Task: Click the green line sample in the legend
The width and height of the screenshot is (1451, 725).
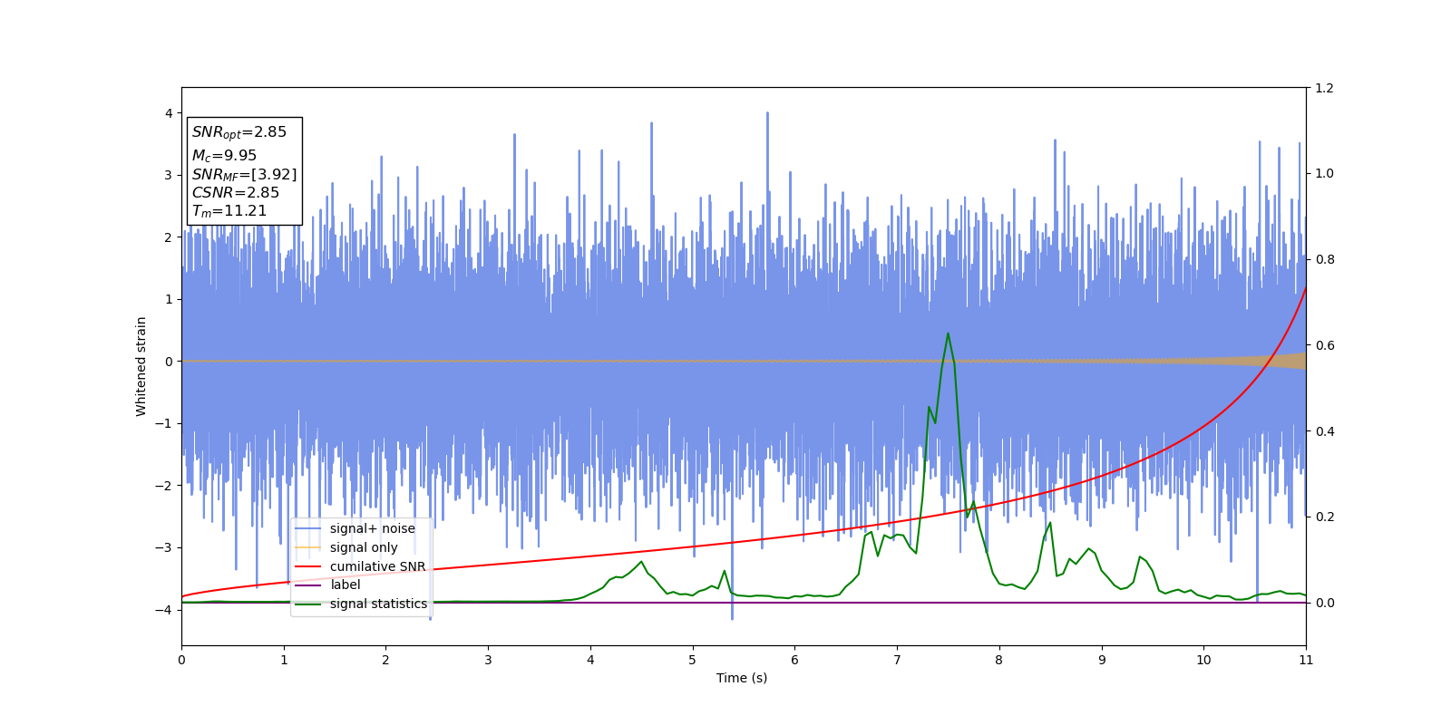Action: tap(308, 604)
